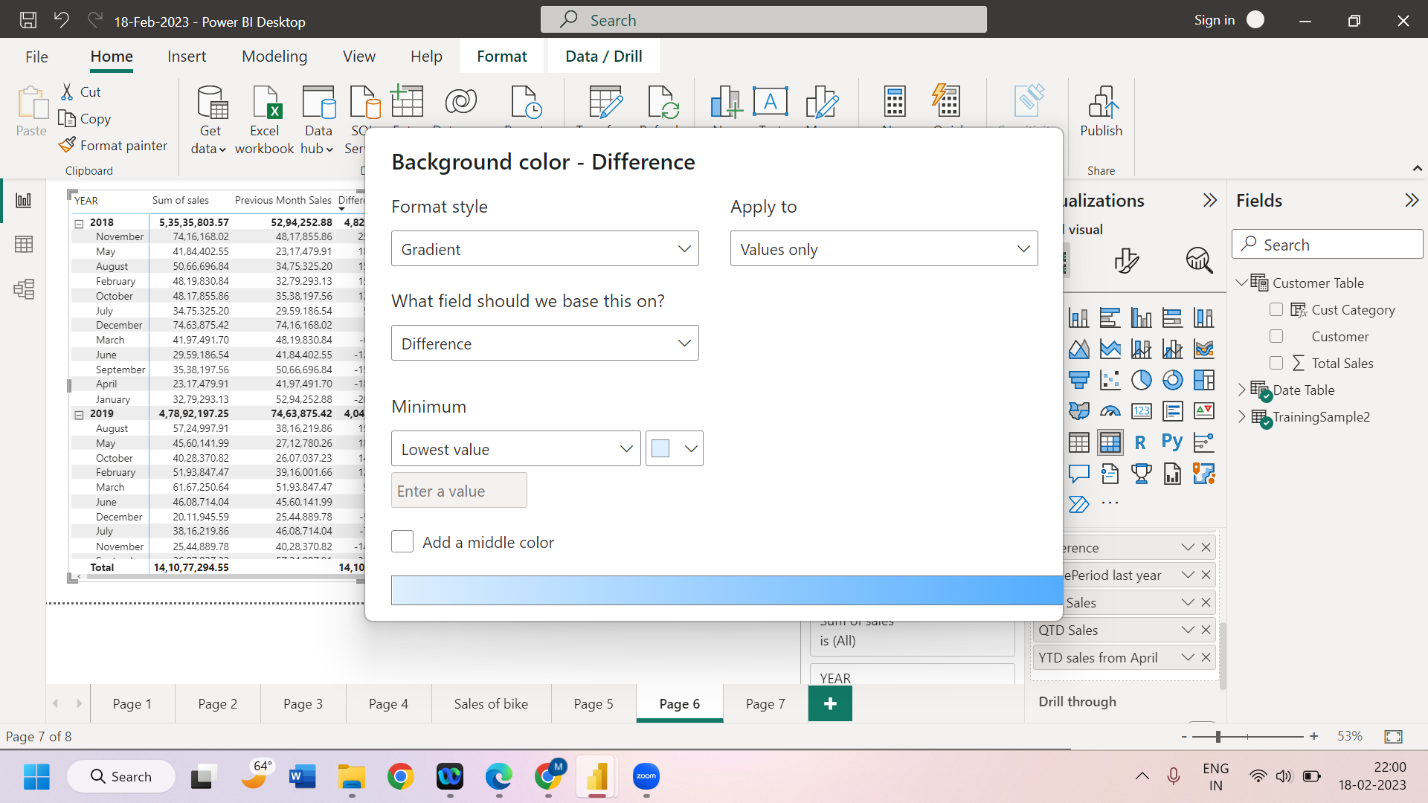Image resolution: width=1428 pixels, height=803 pixels.
Task: Open the Difference field dropdown
Action: [544, 344]
